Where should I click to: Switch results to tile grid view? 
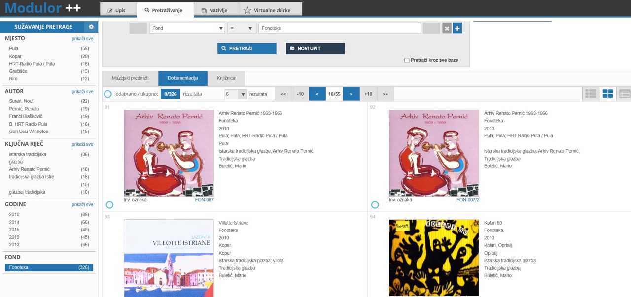pyautogui.click(x=607, y=94)
